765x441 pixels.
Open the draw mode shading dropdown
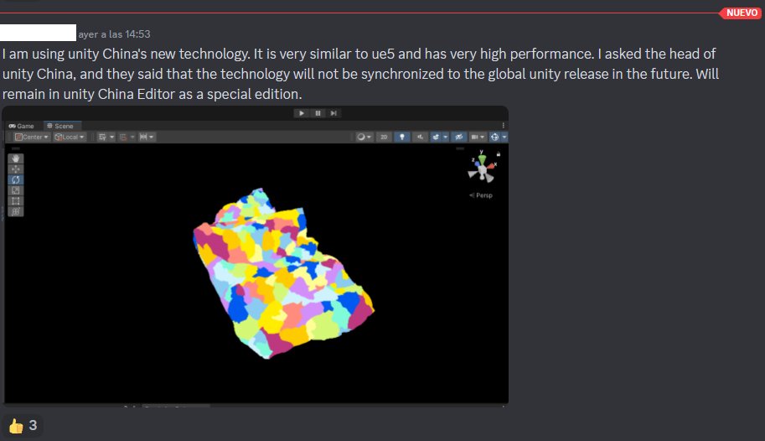364,137
